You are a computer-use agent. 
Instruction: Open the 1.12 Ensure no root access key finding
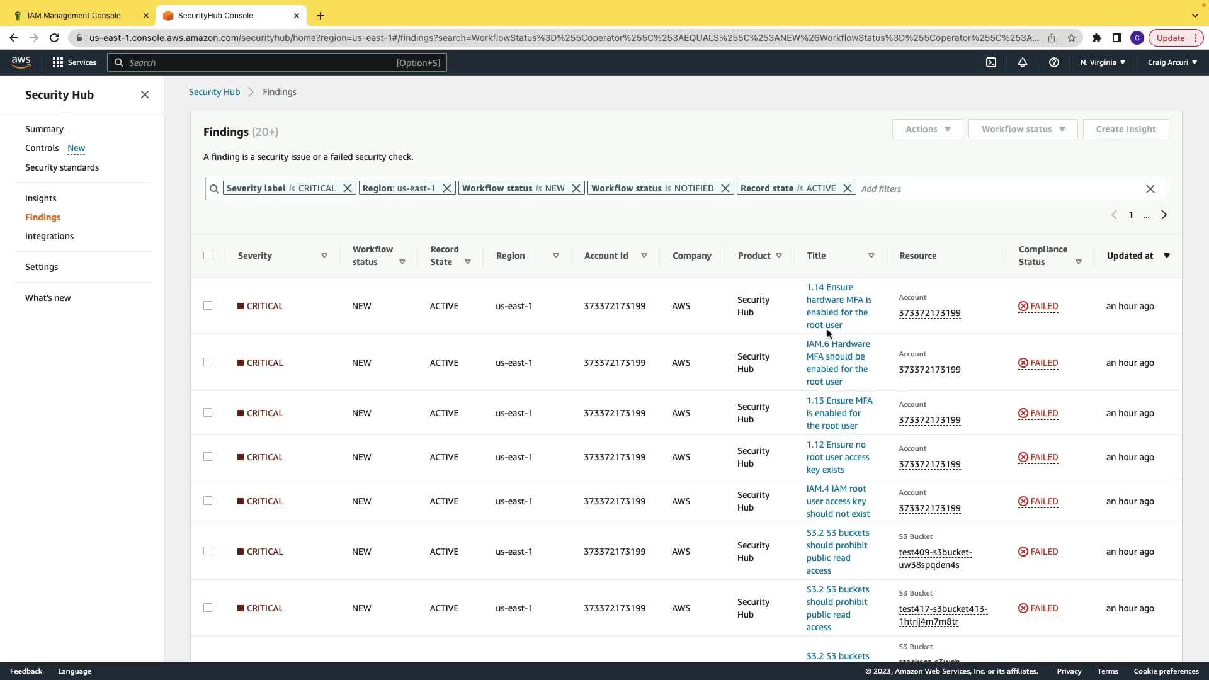[837, 457]
